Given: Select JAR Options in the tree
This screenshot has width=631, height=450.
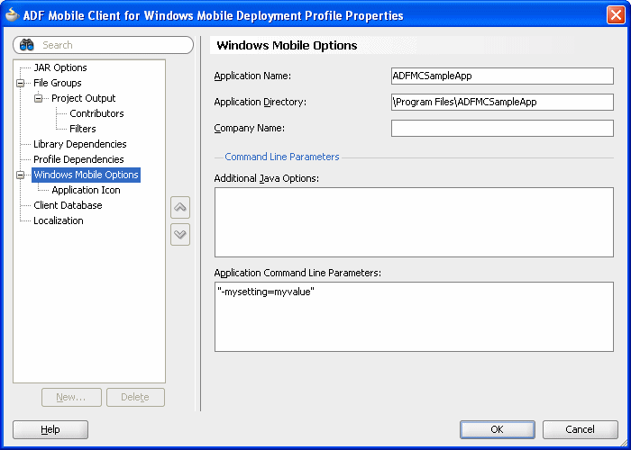Looking at the screenshot, I should coord(60,67).
